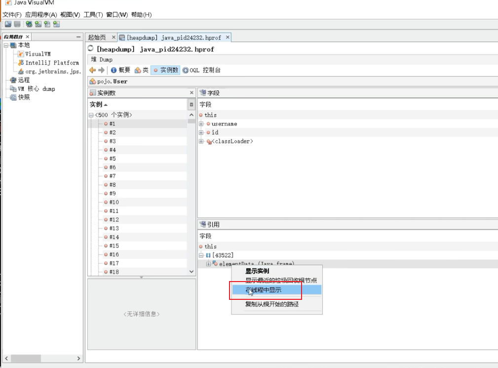Click instances list scroll down arrow
This screenshot has height=368, width=498.
point(192,272)
